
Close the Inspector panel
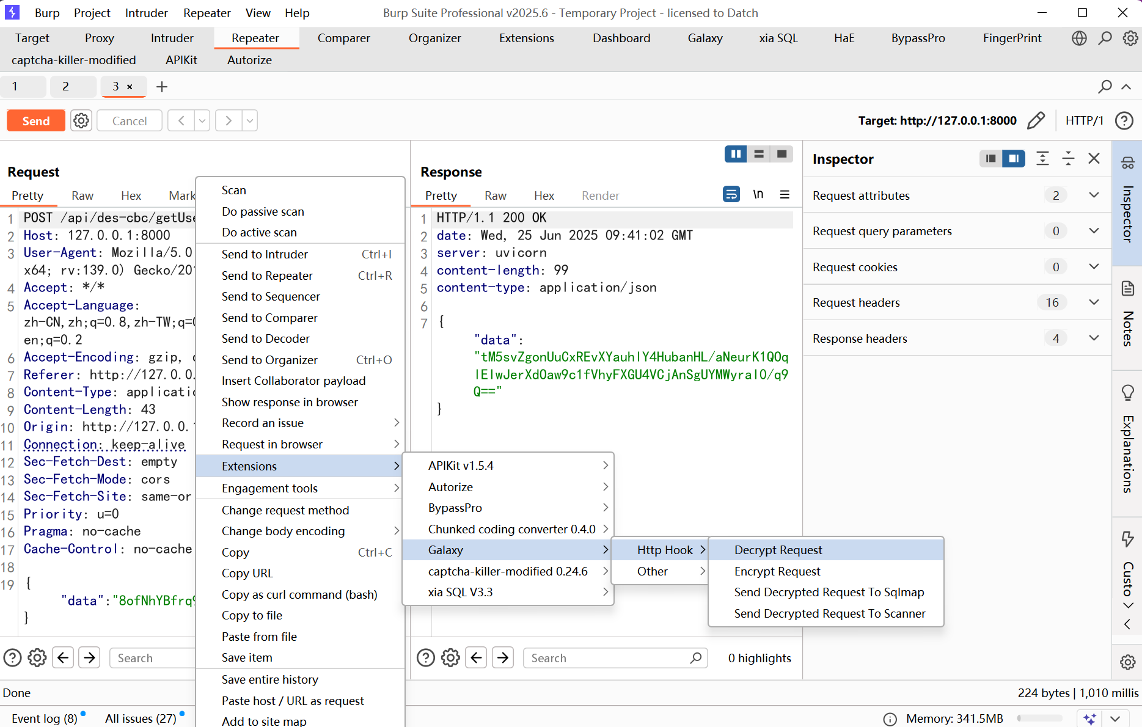(1094, 159)
